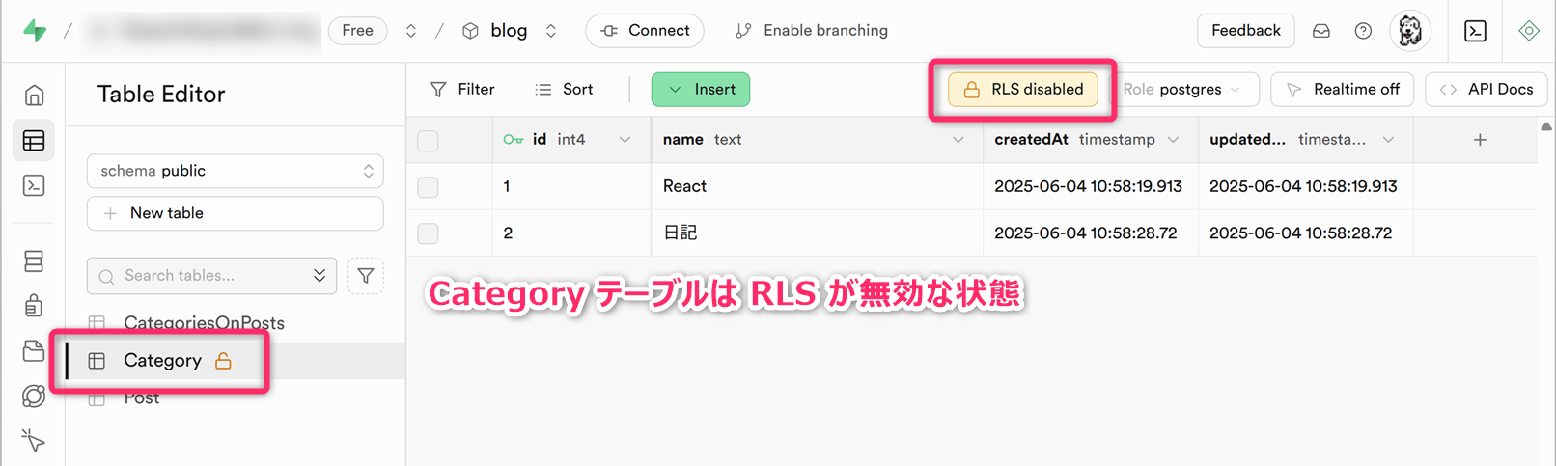The width and height of the screenshot is (1556, 466).
Task: Open the Role postgres dropdown
Action: pyautogui.click(x=1188, y=90)
